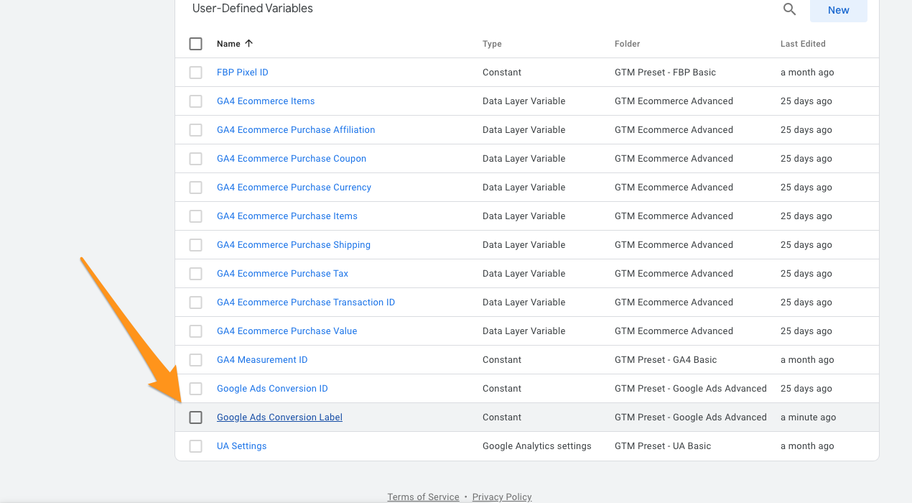Tick GA4 Ecommerce Purchase Affiliation checkbox

[196, 130]
